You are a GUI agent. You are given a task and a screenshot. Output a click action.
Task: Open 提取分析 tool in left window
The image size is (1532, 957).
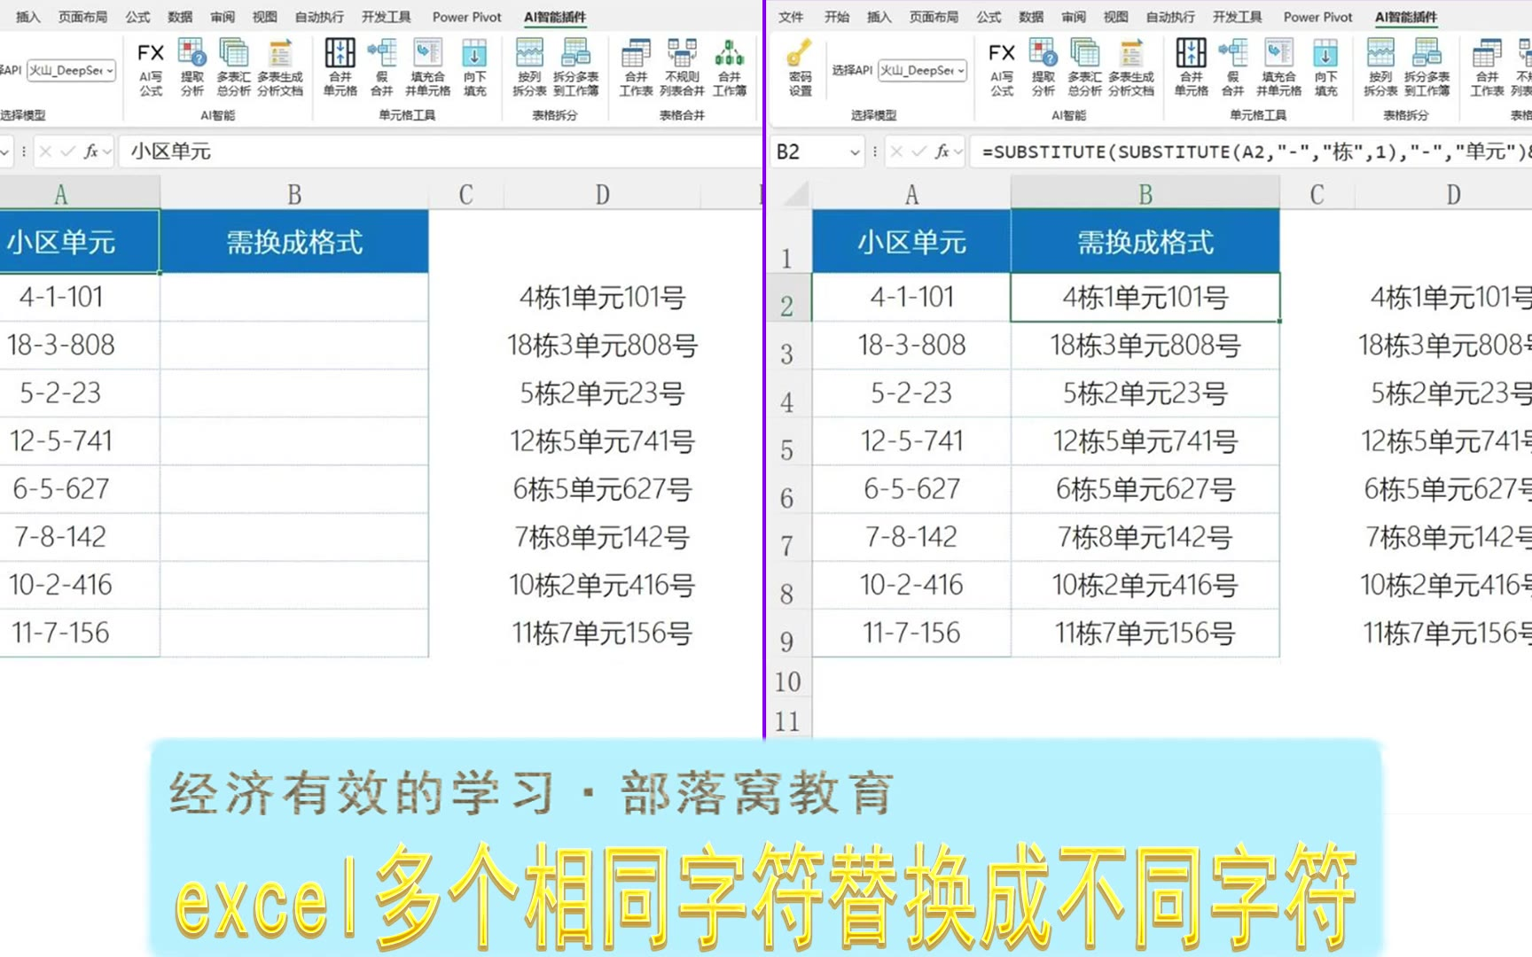point(191,67)
